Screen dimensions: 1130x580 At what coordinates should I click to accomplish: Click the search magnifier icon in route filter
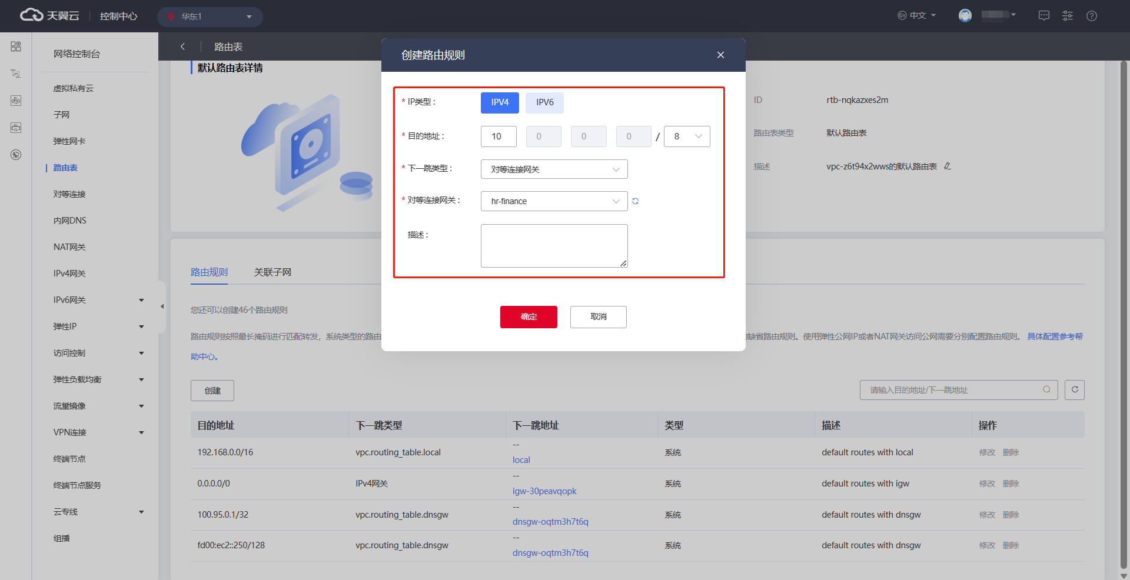click(1046, 389)
